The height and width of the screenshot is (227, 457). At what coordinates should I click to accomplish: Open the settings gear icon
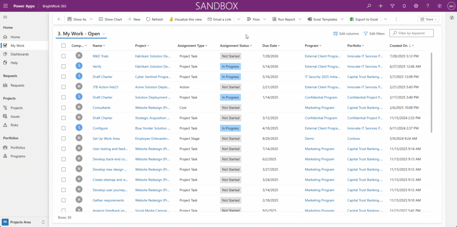coord(416,6)
